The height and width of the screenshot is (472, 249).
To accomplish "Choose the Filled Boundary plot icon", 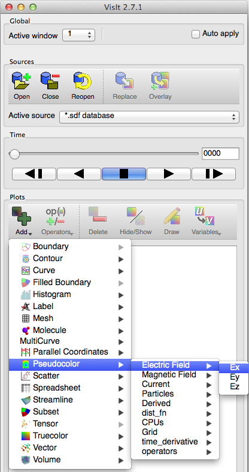I will click(x=26, y=283).
